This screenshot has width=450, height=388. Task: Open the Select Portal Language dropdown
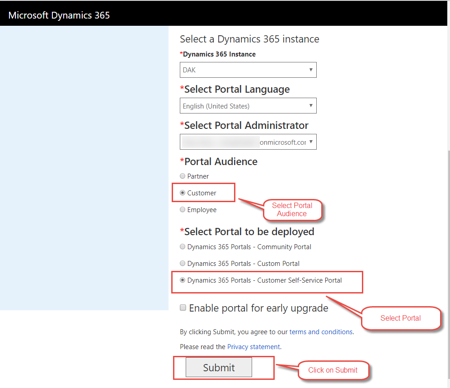pyautogui.click(x=248, y=106)
